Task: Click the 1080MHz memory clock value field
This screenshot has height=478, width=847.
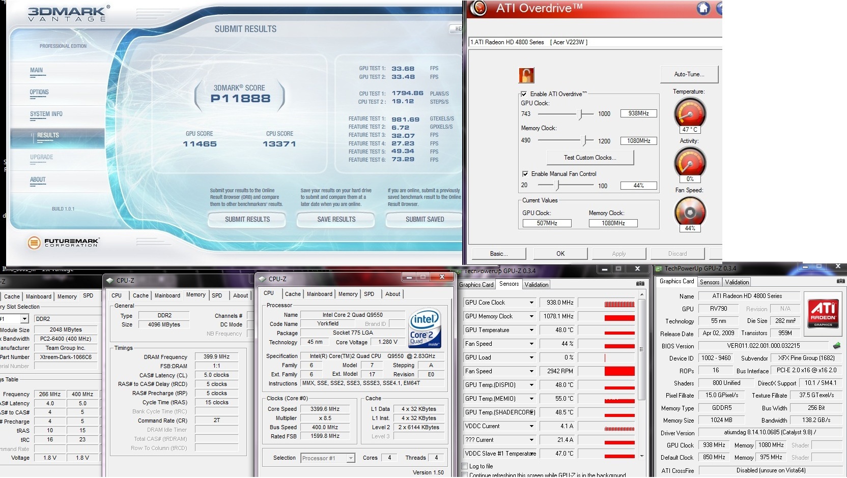Action: point(638,141)
